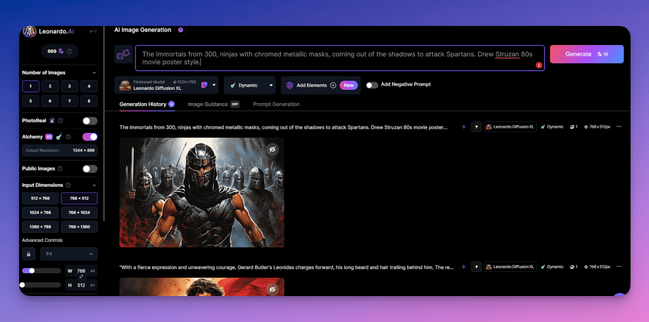
Task: Click the Generate button
Action: pyautogui.click(x=586, y=54)
